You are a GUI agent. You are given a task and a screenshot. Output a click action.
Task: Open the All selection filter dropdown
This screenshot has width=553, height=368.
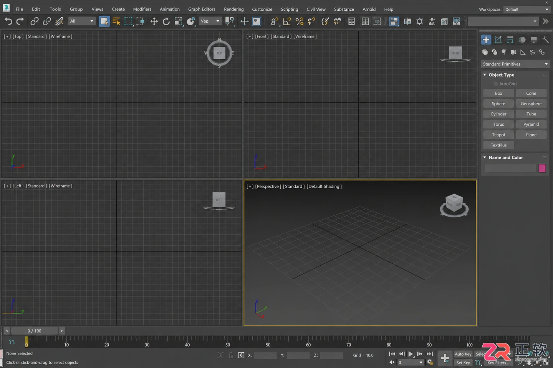tap(81, 21)
